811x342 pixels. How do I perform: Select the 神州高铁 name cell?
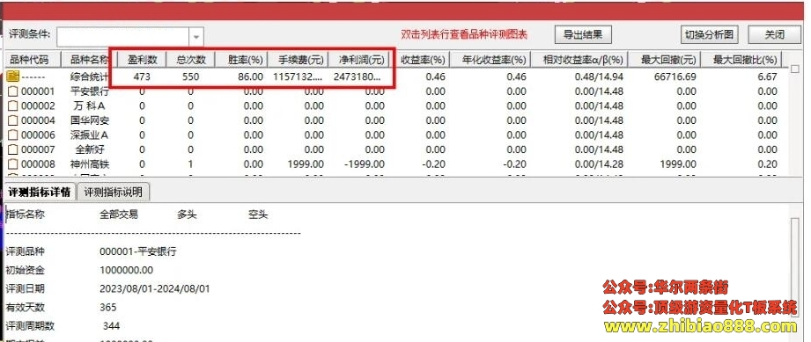(x=90, y=164)
